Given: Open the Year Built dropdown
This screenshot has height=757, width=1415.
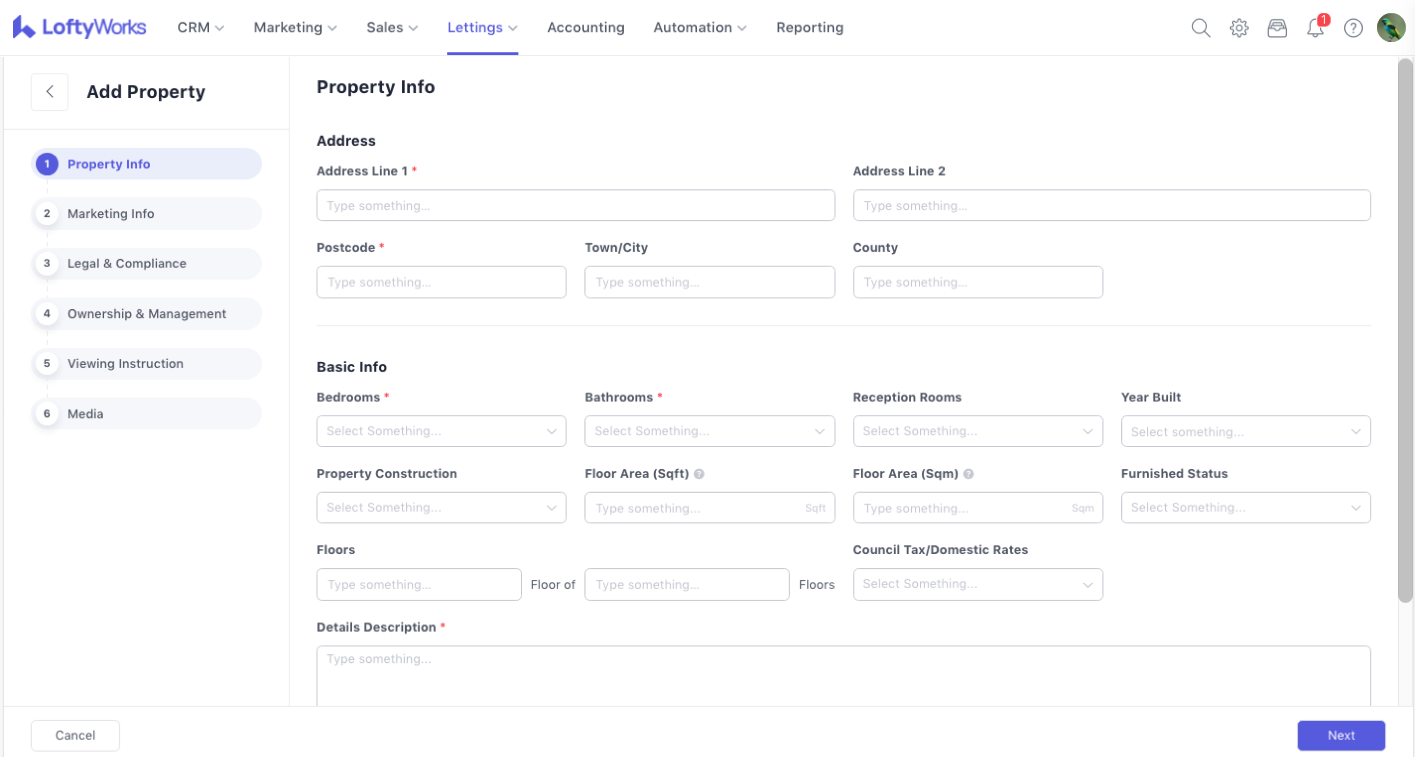Looking at the screenshot, I should click(1245, 432).
